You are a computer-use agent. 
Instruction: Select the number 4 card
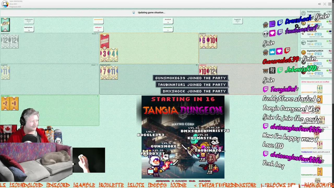(x=114, y=55)
